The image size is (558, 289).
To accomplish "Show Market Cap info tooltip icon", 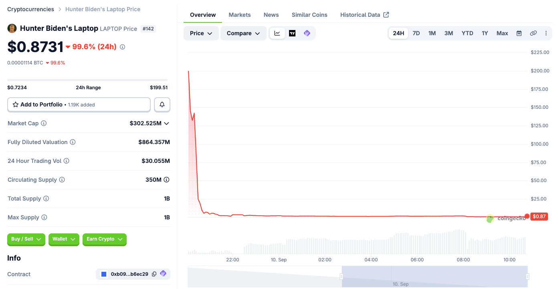I will pyautogui.click(x=44, y=123).
